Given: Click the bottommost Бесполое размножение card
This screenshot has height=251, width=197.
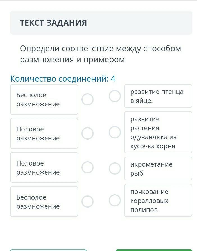Looking at the screenshot, I should 44,202.
